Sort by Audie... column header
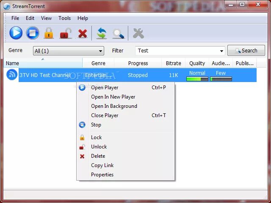 (221, 63)
